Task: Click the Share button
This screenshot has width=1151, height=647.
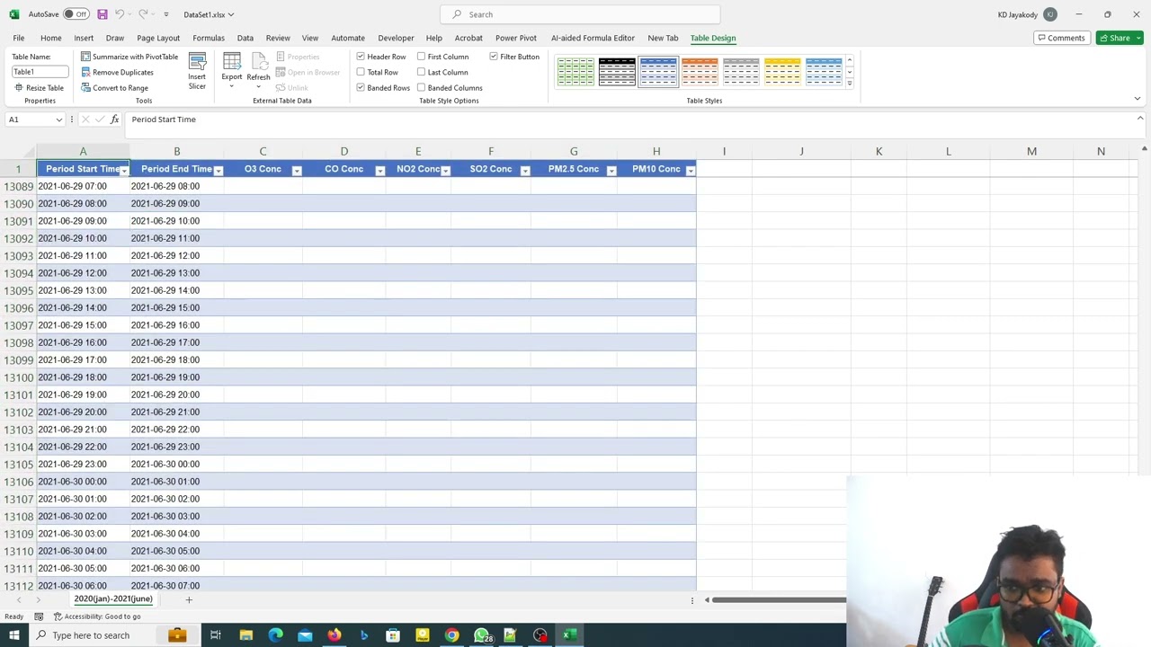Action: pyautogui.click(x=1119, y=38)
